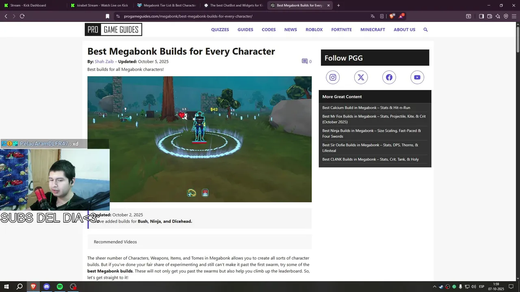
Task: Reload the current page
Action: tap(22, 16)
